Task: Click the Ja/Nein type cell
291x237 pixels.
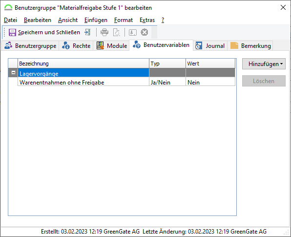Action: coord(167,82)
